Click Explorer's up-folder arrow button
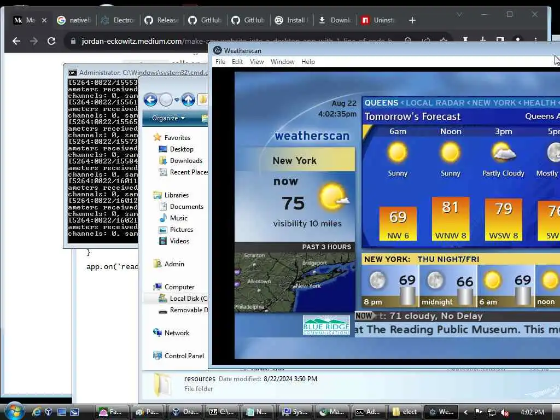560x420 pixels. 188,100
